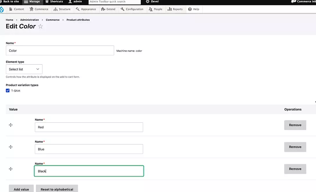Click drag handle icon for Blue row

[x=11, y=147]
